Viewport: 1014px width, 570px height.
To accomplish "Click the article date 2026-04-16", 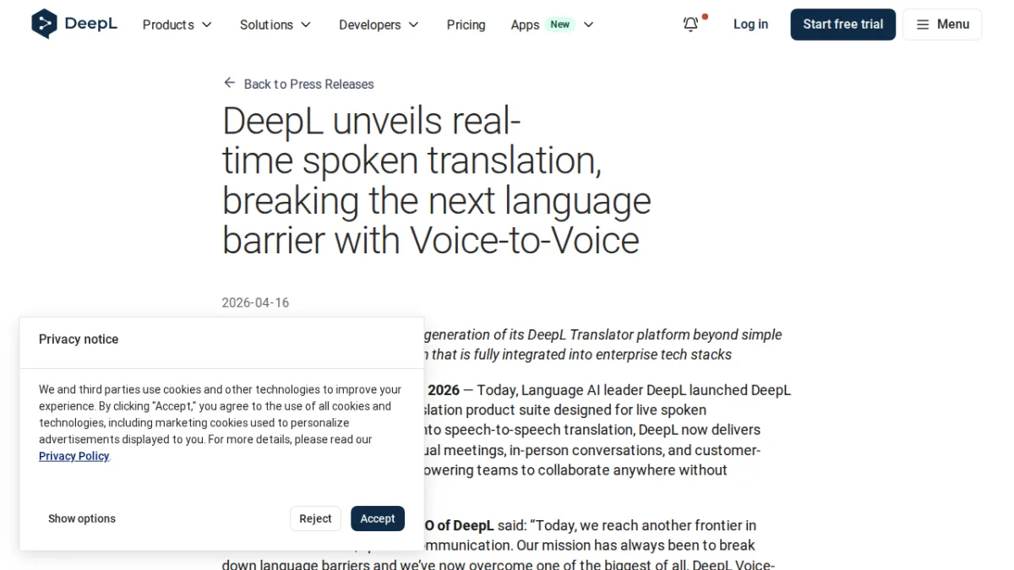I will tap(255, 302).
